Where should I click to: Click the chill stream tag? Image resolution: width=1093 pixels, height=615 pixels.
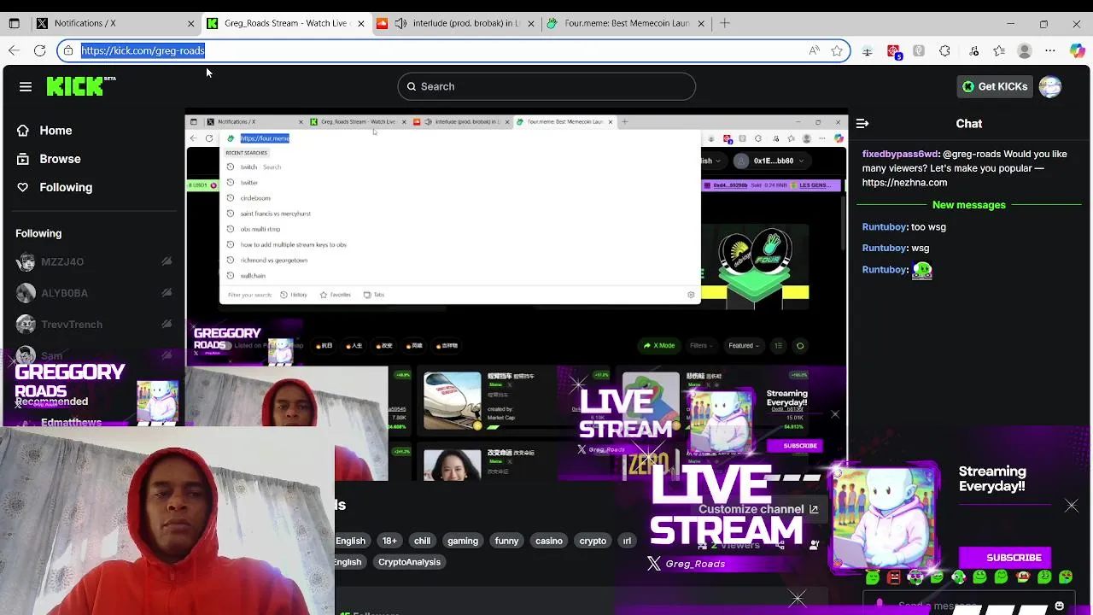coord(423,541)
